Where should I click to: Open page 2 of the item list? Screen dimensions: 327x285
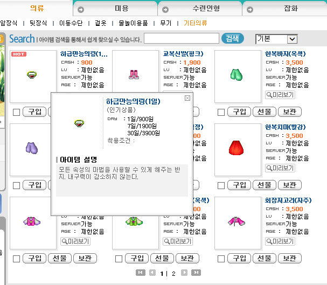tap(173, 274)
